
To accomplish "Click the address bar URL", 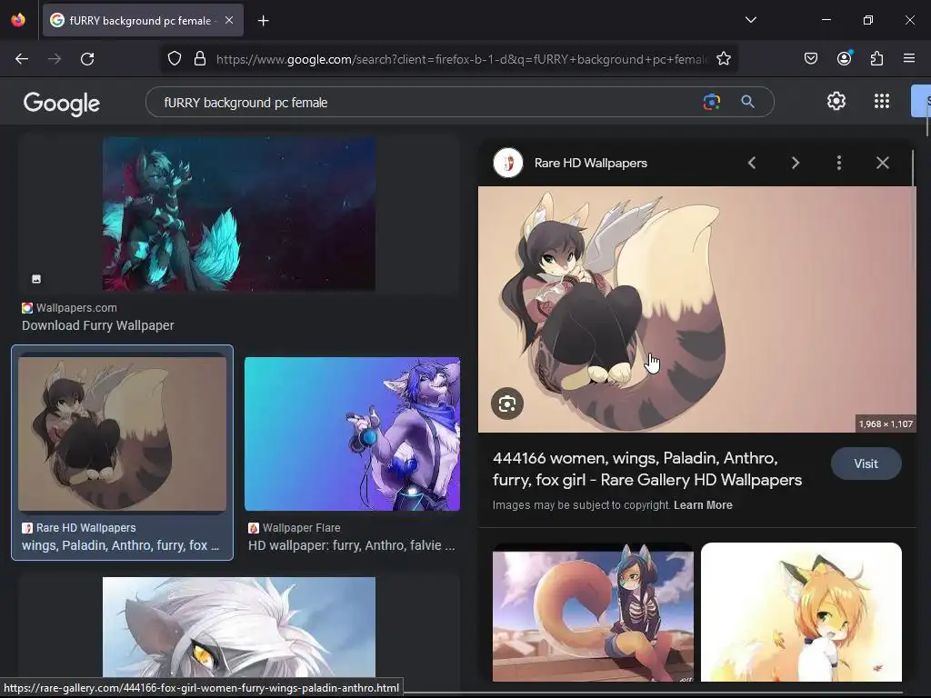I will (461, 59).
